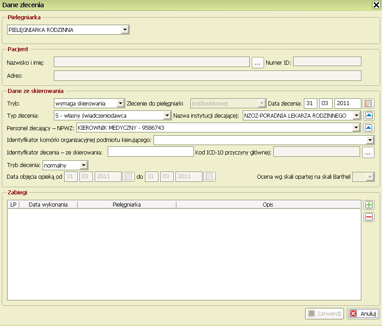
Task: Click the 'Zlecenie do pielęgniarki' label
Action: coord(155,104)
